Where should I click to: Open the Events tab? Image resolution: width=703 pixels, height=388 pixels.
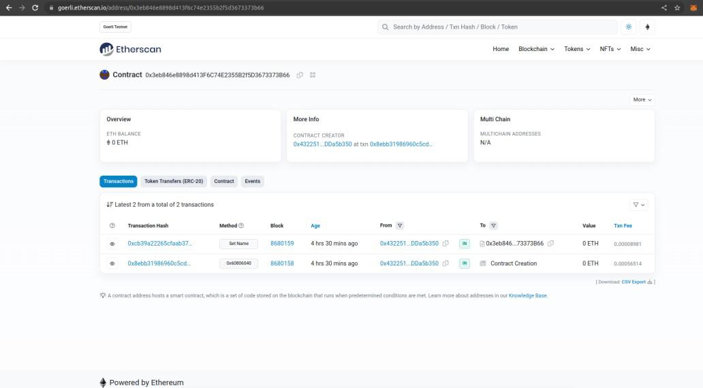coord(253,181)
